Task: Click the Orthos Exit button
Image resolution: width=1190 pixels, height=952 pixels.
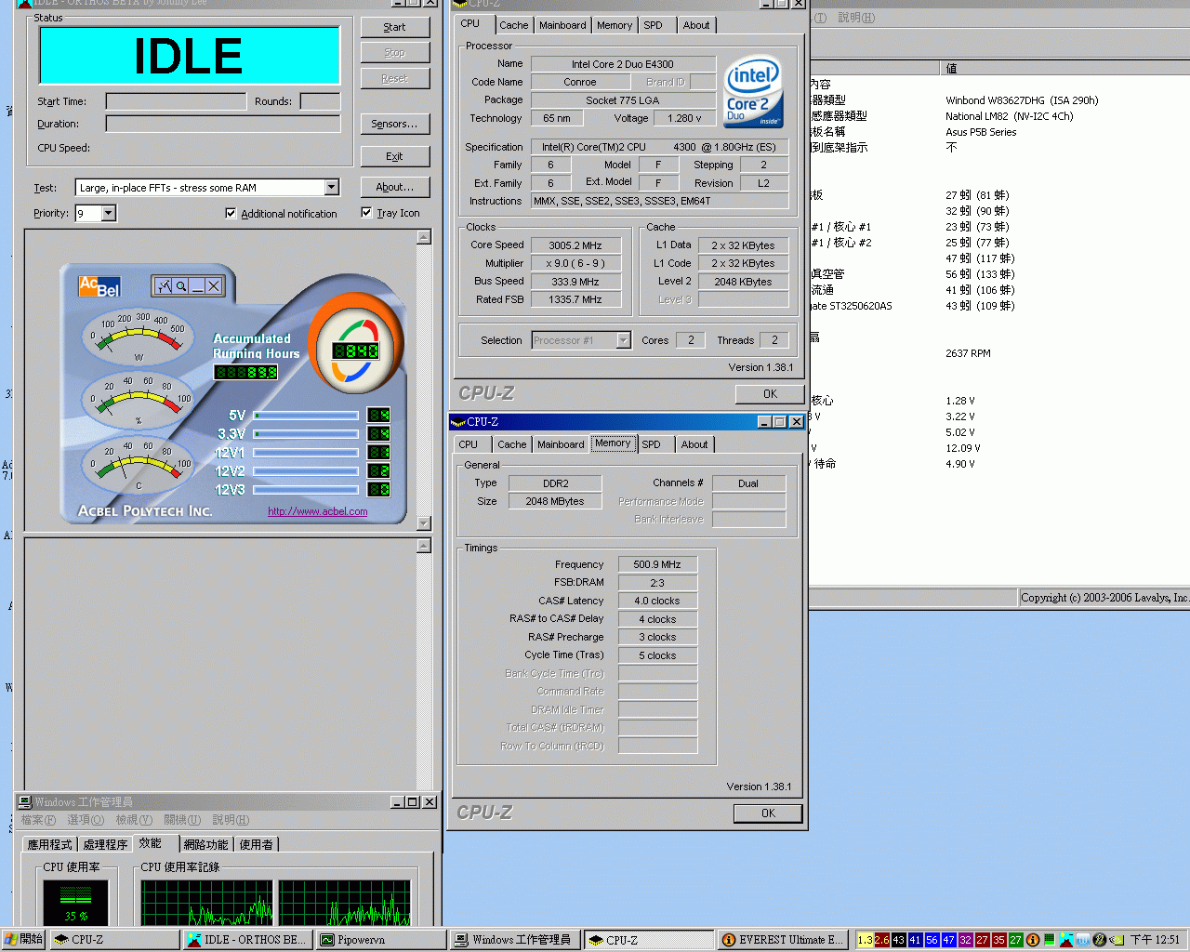Action: click(395, 156)
